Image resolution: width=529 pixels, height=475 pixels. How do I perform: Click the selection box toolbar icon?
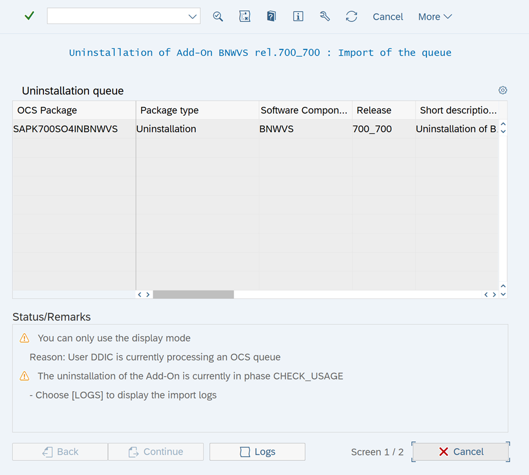point(245,16)
